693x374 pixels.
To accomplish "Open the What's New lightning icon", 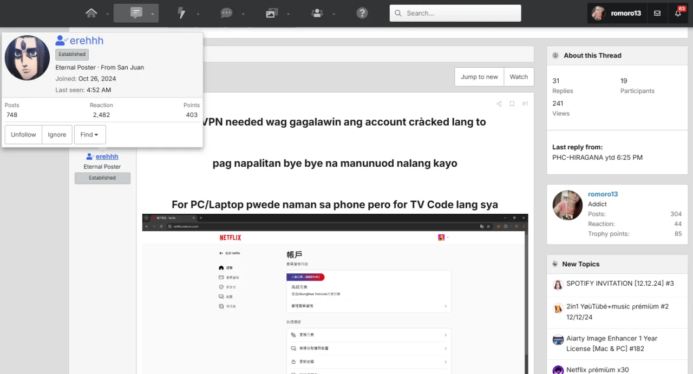I will coord(182,13).
